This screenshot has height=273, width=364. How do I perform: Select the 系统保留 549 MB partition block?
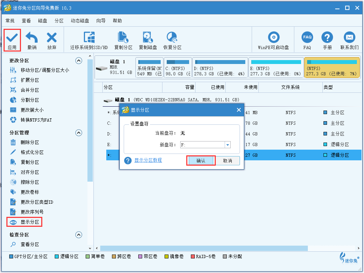click(149, 68)
